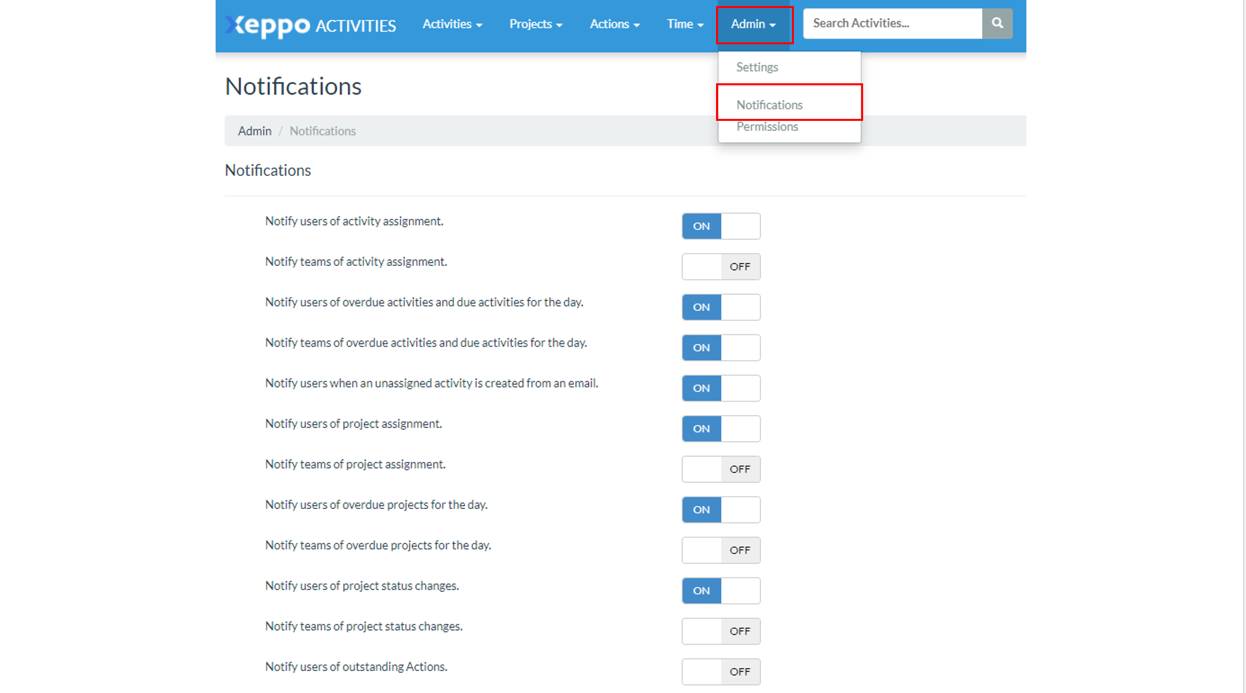
Task: Open the Projects dropdown in navbar
Action: [535, 24]
